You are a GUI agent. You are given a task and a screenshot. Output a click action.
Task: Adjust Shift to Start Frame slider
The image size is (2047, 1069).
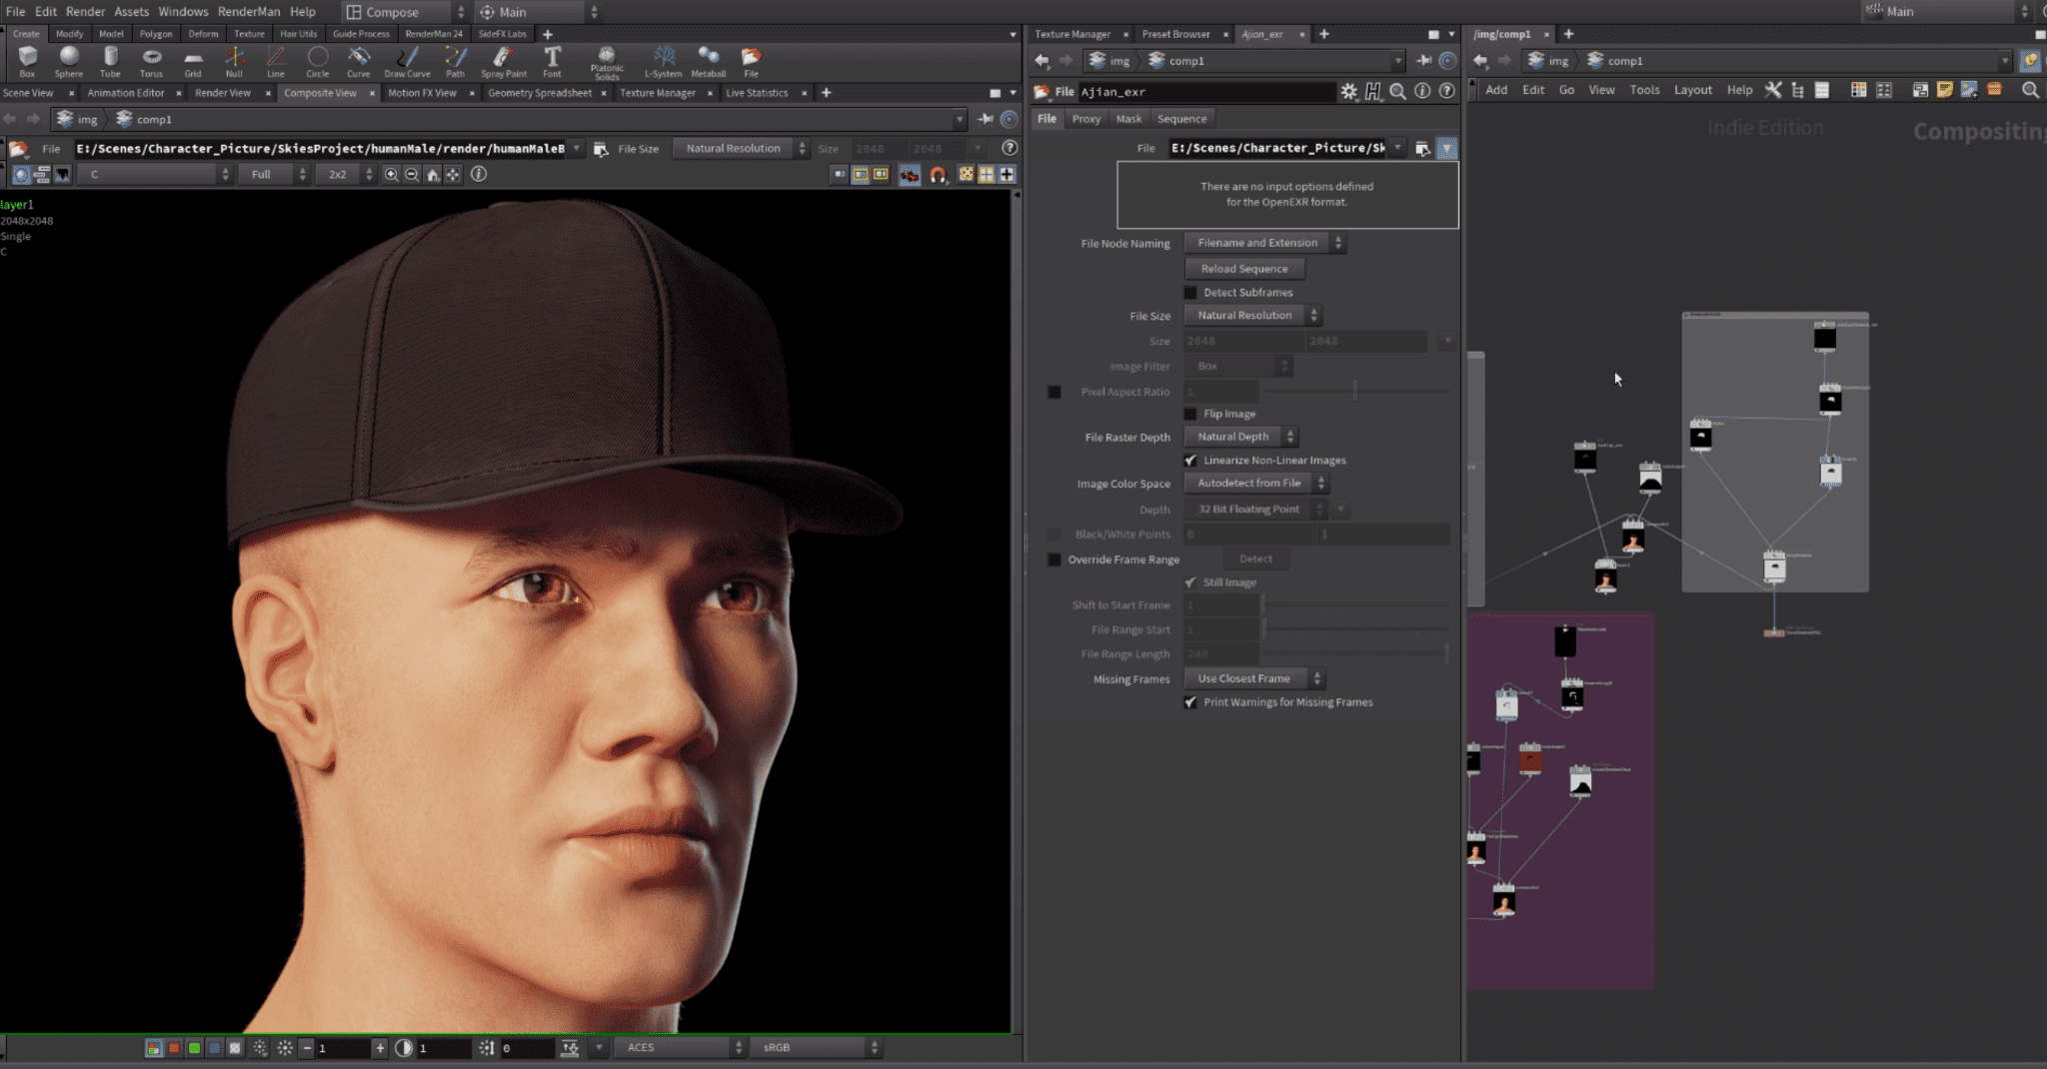(1355, 605)
